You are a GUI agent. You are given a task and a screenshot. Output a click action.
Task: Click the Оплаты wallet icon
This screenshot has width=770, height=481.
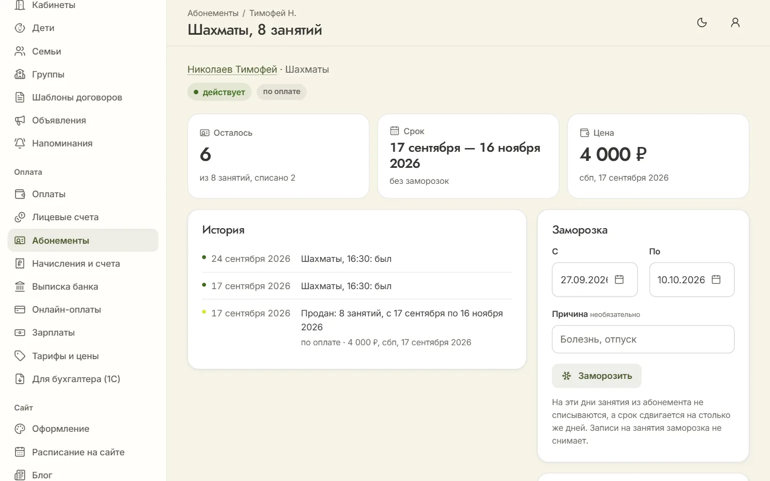(20, 194)
